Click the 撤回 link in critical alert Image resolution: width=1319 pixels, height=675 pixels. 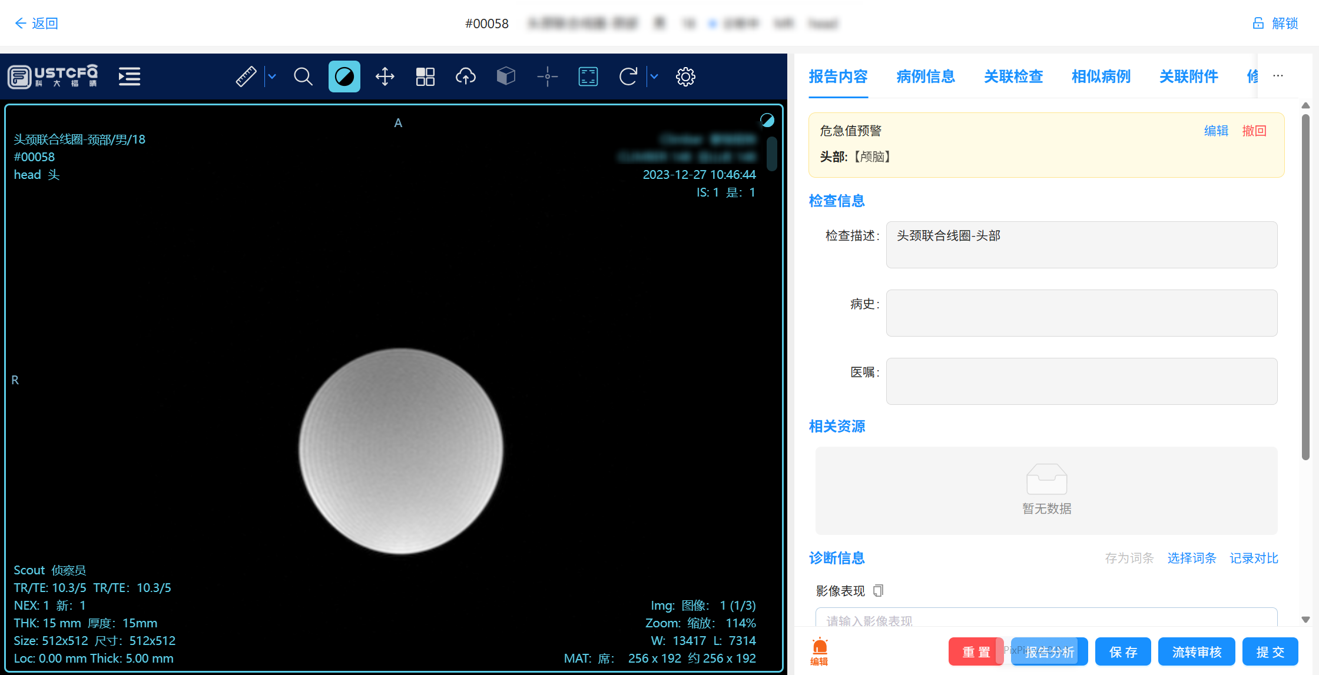pyautogui.click(x=1254, y=131)
